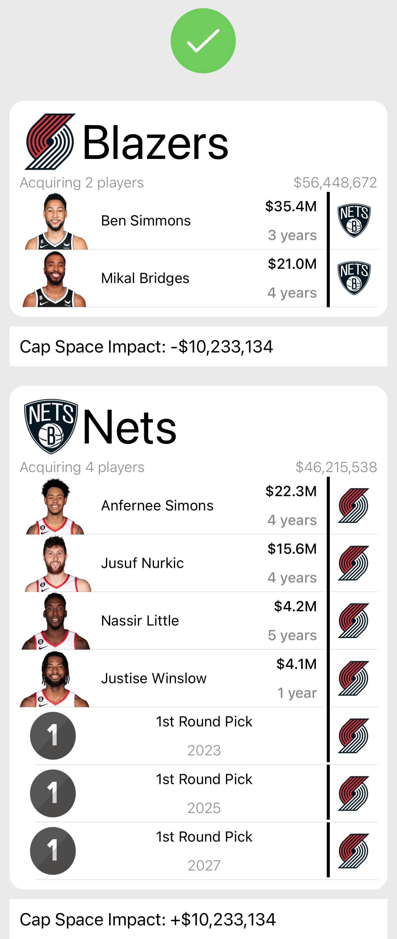This screenshot has width=397, height=939.
Task: Select the Jusuf Nurkic name
Action: (142, 563)
